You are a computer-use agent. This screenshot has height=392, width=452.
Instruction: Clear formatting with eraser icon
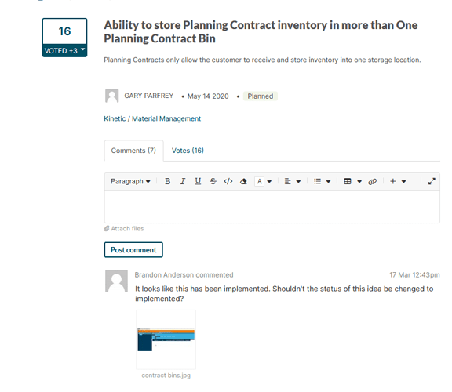point(243,181)
